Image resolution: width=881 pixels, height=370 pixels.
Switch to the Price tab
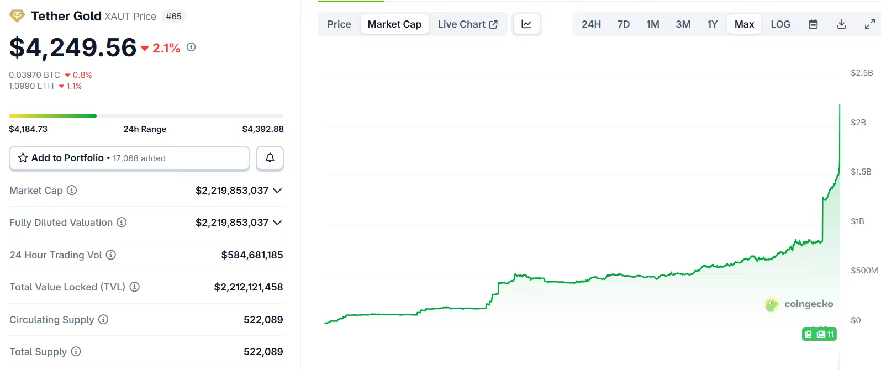339,24
